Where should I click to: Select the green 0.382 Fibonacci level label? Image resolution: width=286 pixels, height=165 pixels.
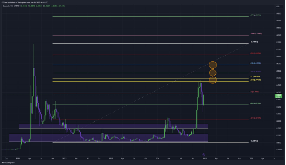255,103
